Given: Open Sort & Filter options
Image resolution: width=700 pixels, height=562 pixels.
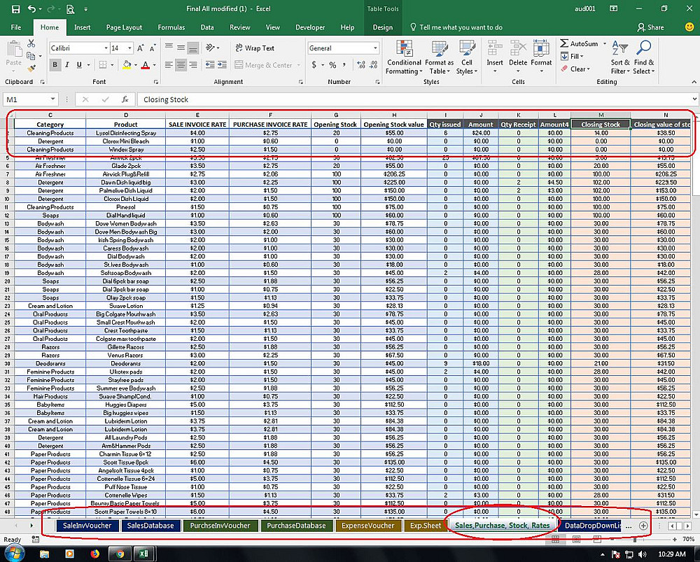Looking at the screenshot, I should pyautogui.click(x=620, y=57).
